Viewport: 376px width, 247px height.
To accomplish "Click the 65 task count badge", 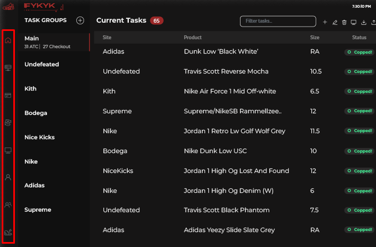I will [x=156, y=21].
